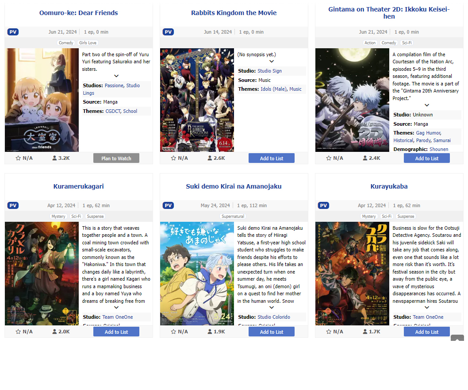The image size is (468, 390).
Task: Select the Action genre tag on Gintama
Action: click(x=370, y=42)
